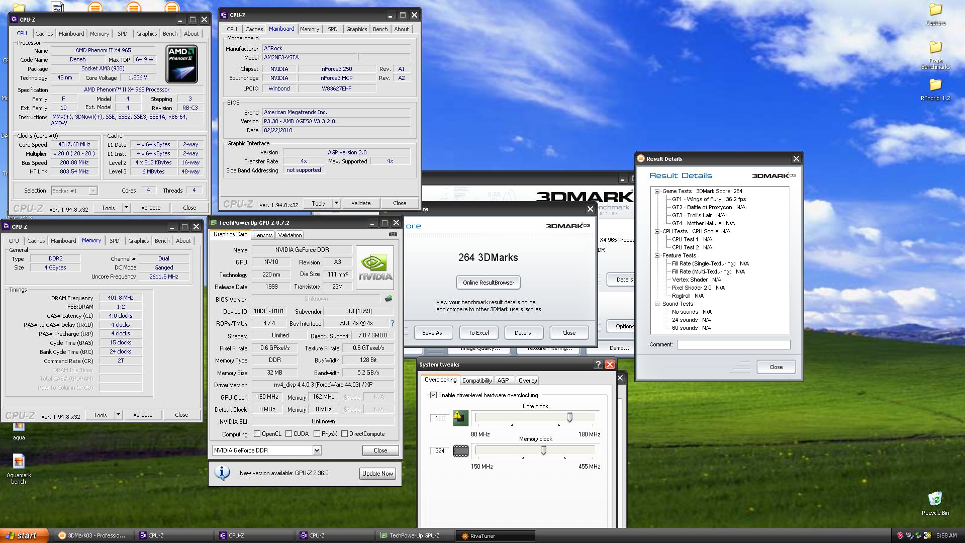The image size is (965, 543).
Task: Click the red shield tray icon
Action: (x=900, y=536)
